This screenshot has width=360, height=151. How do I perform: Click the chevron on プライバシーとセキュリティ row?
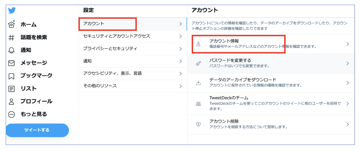pyautogui.click(x=180, y=49)
